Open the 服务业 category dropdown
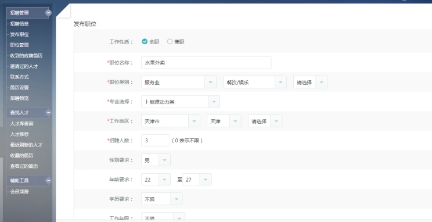The image size is (432, 222). point(178,82)
